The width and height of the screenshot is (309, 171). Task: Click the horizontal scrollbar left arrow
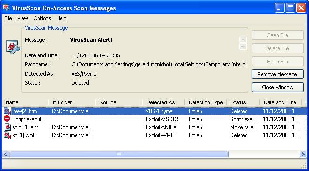(6, 155)
